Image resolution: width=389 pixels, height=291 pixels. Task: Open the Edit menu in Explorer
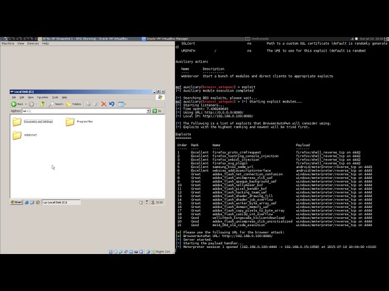pyautogui.click(x=22, y=97)
